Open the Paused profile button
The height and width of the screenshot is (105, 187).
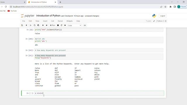pos(182,7)
